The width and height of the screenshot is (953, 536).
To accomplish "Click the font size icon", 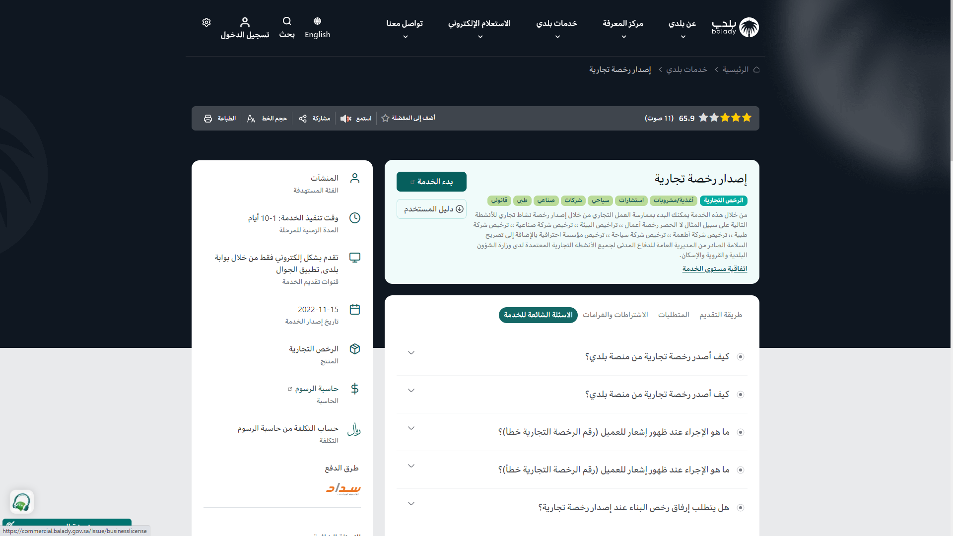I will pos(251,119).
